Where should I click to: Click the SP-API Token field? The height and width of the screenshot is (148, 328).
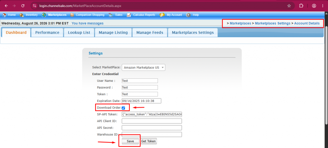tap(152, 114)
